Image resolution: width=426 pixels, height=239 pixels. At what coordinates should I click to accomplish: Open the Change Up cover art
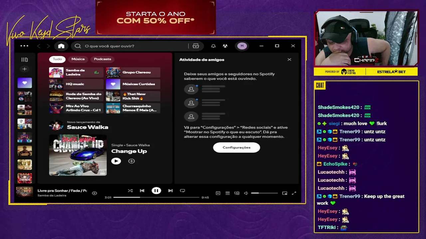pyautogui.click(x=78, y=155)
